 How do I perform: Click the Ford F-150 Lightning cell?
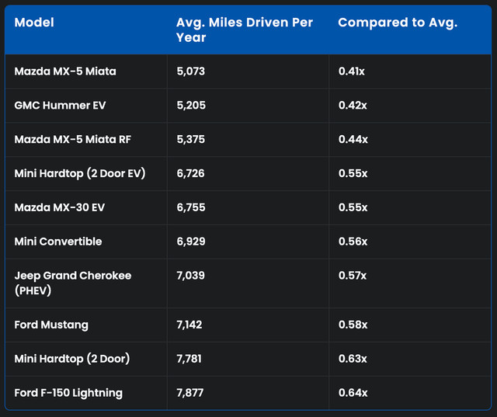(x=68, y=393)
